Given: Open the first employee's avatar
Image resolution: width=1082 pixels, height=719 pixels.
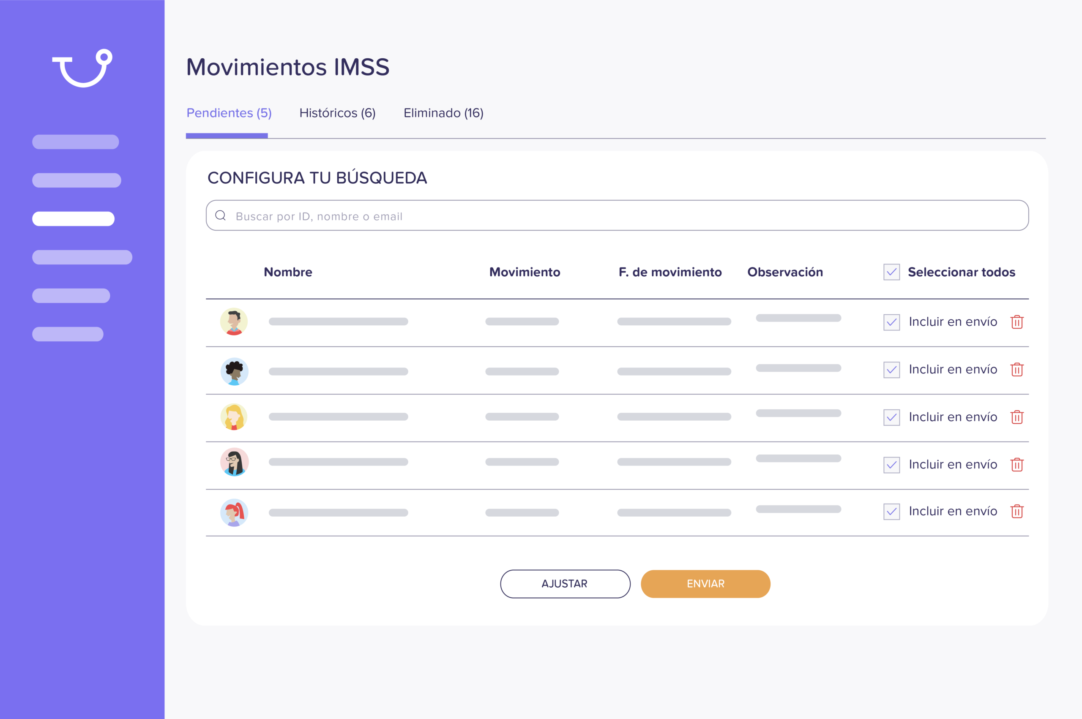Looking at the screenshot, I should pos(235,322).
